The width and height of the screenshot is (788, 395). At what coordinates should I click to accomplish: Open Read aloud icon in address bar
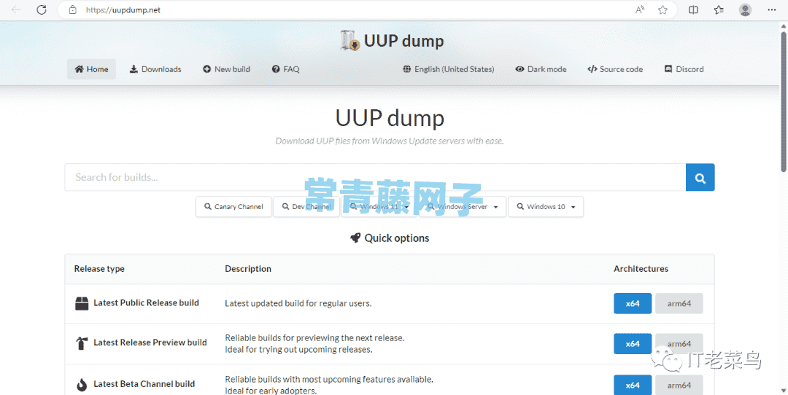(640, 9)
